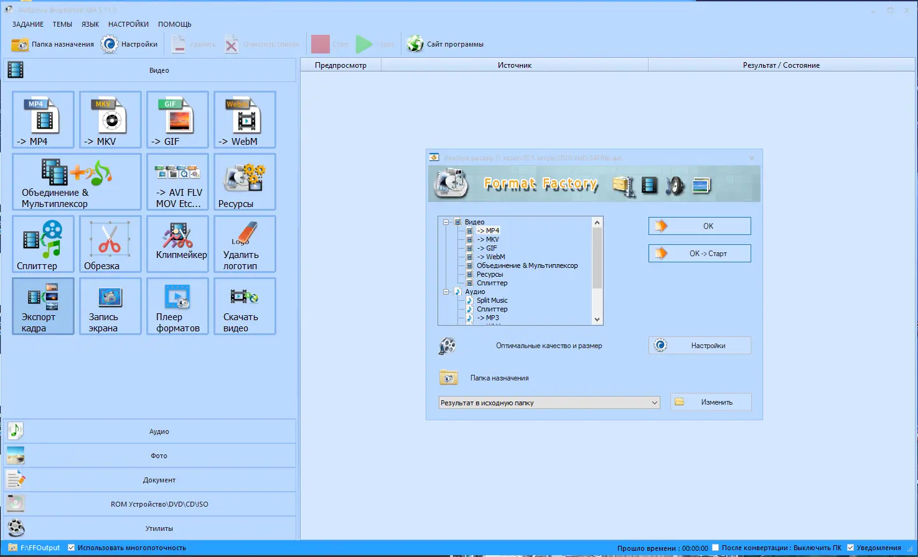
Task: Collapse the Аудио node in the format tree
Action: click(x=445, y=292)
